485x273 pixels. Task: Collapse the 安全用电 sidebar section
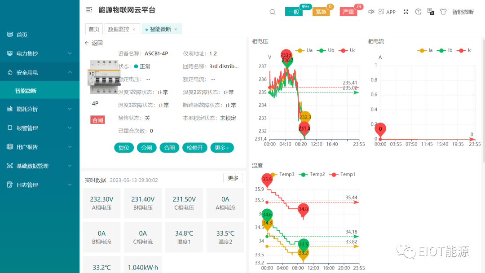tap(40, 72)
